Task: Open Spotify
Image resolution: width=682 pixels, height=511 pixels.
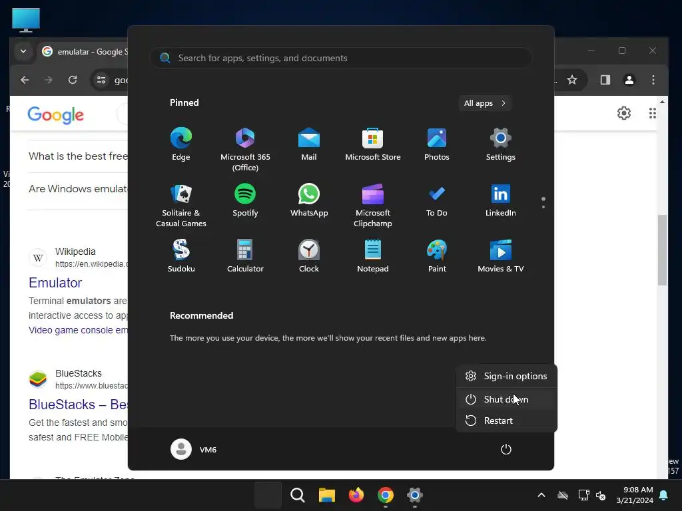Action: (x=245, y=200)
